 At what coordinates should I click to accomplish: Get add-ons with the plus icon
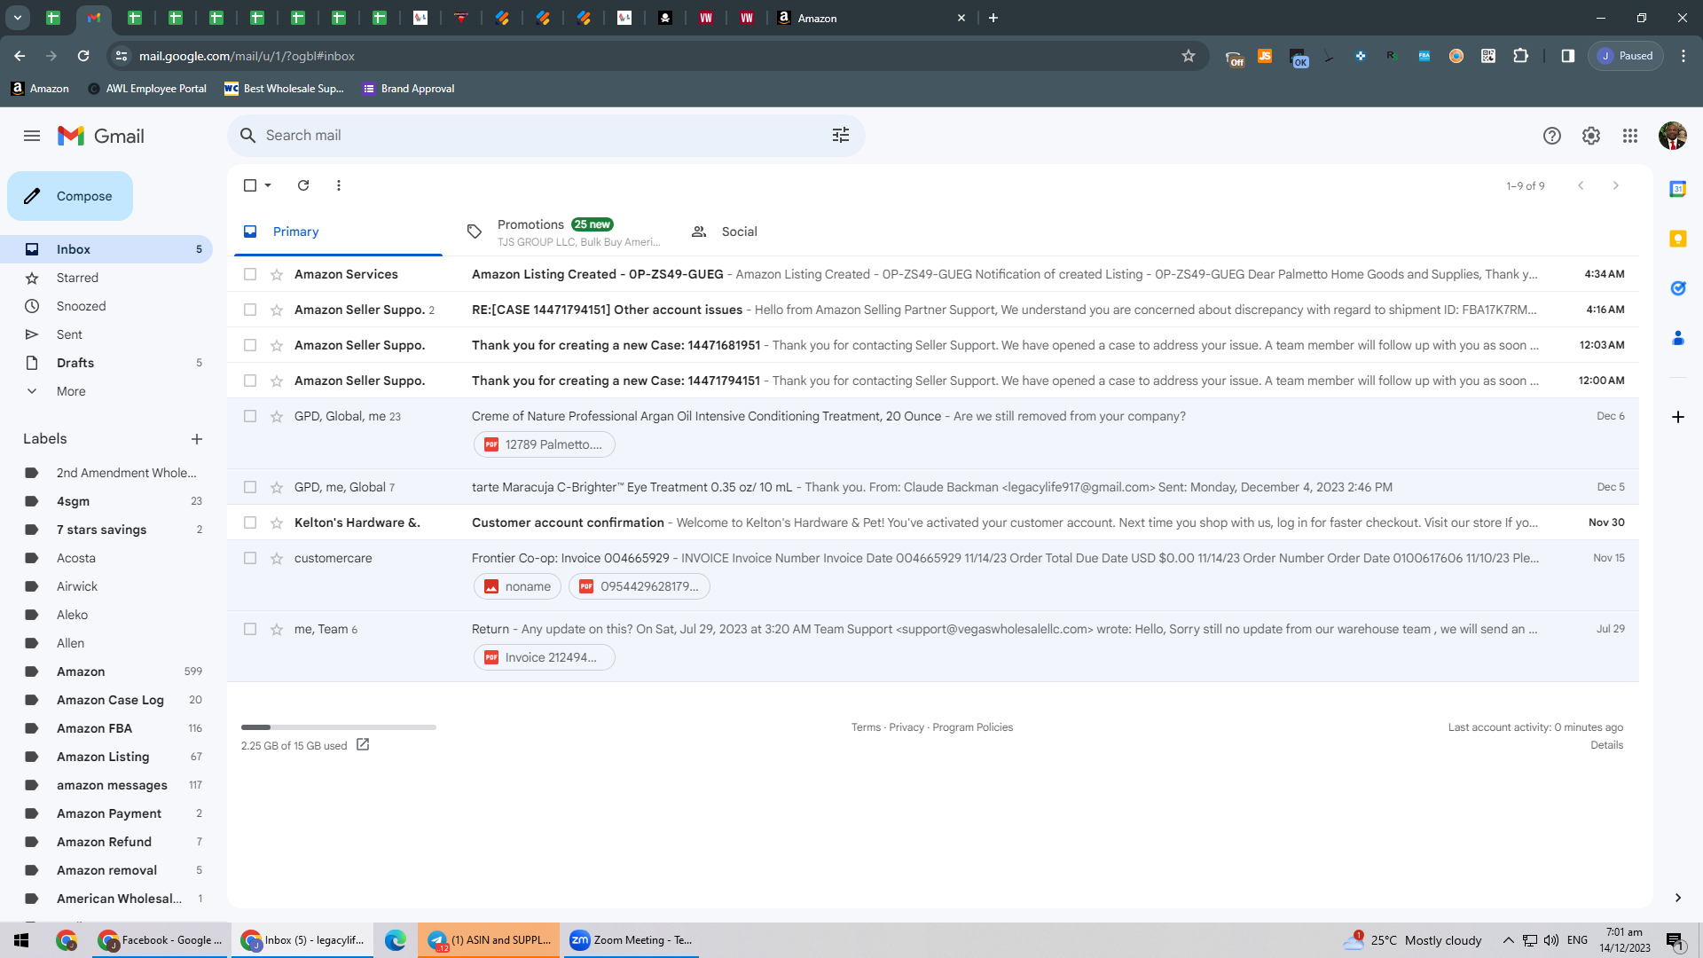pos(1677,417)
